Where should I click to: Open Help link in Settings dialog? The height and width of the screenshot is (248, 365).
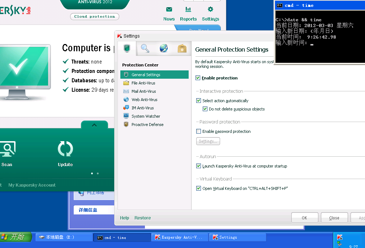[125, 218]
